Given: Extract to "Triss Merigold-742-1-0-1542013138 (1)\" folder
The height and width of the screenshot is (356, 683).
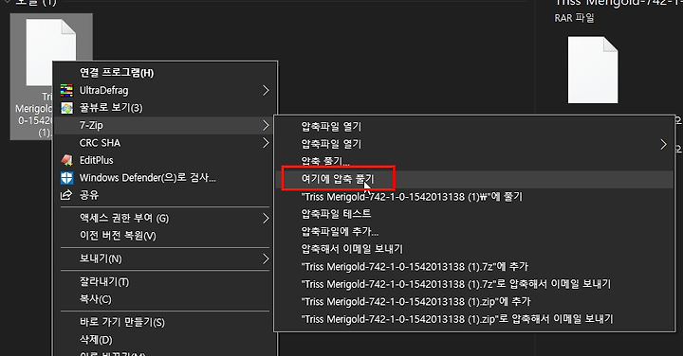Looking at the screenshot, I should 475,197.
